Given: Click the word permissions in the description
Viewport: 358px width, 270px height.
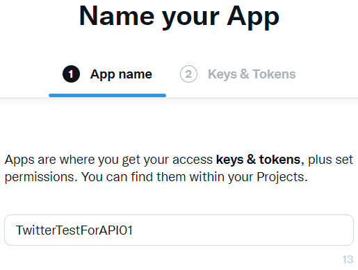Looking at the screenshot, I should point(40,178).
